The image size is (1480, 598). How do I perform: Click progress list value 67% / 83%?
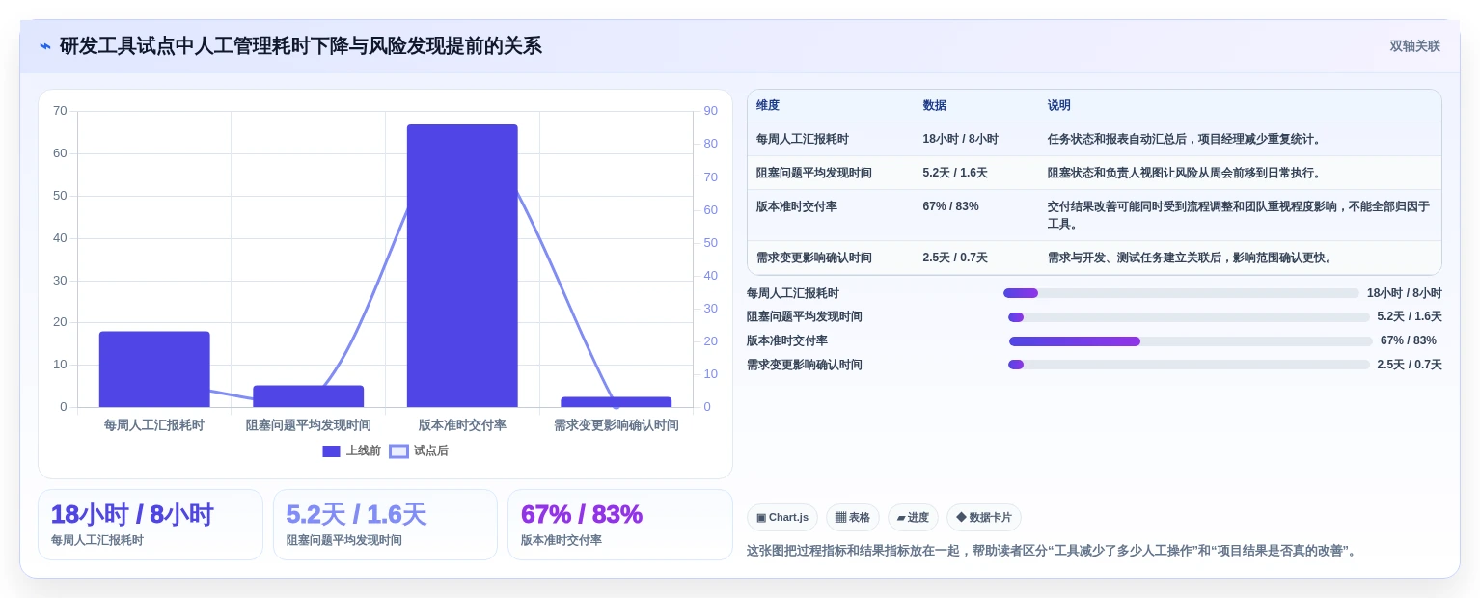pos(1409,340)
